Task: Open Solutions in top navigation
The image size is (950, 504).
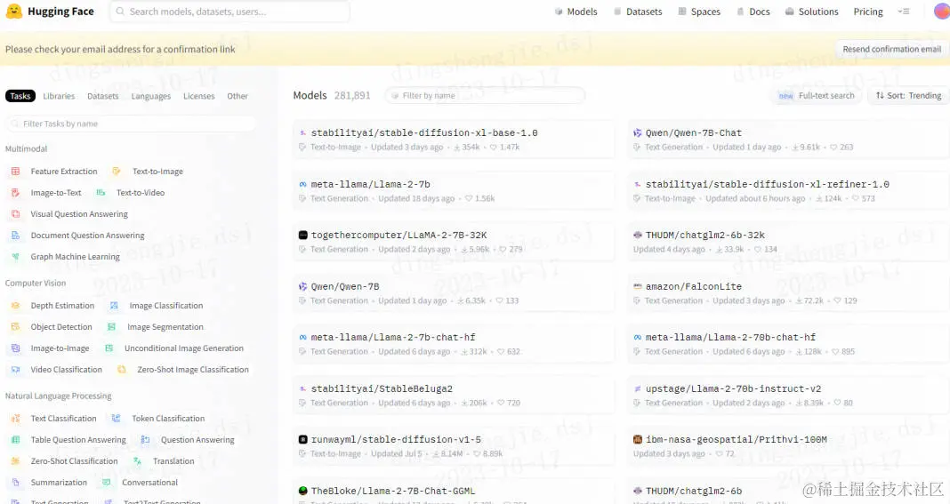Action: [x=812, y=12]
